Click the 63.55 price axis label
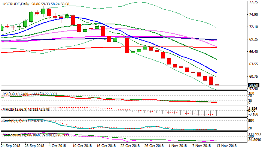Viewport: 262px width, 150px height. click(253, 64)
